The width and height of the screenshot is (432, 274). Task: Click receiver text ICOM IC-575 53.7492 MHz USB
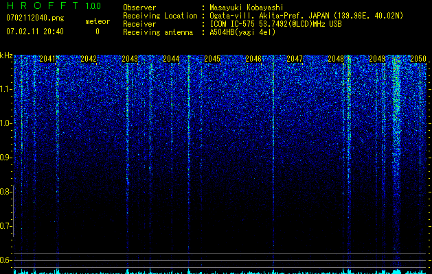coord(275,24)
